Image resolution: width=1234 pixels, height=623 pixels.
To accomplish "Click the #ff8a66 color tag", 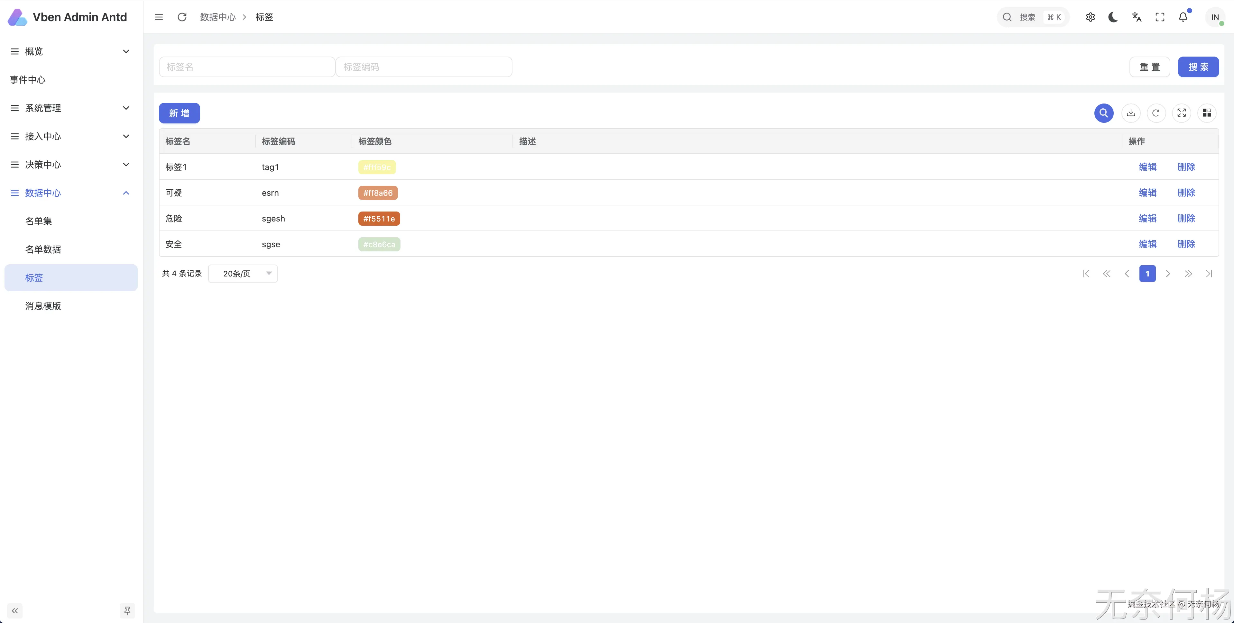I will click(377, 193).
